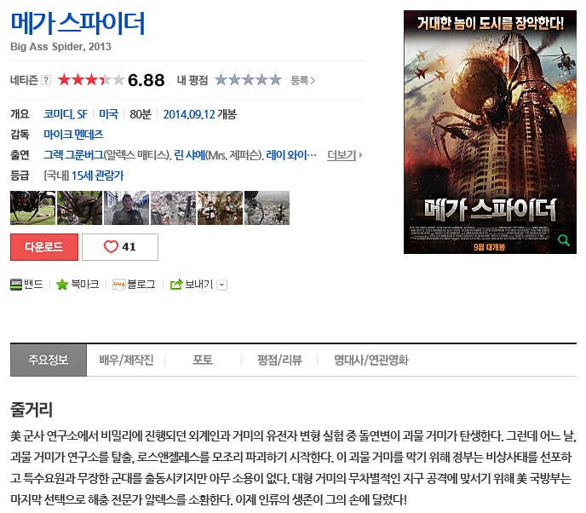Open the 코미디 genre link

[58, 114]
